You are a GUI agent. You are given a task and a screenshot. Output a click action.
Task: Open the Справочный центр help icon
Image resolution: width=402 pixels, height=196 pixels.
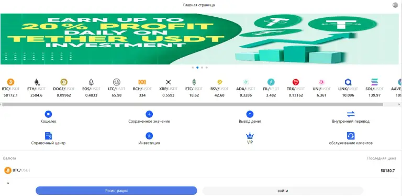(x=48, y=136)
